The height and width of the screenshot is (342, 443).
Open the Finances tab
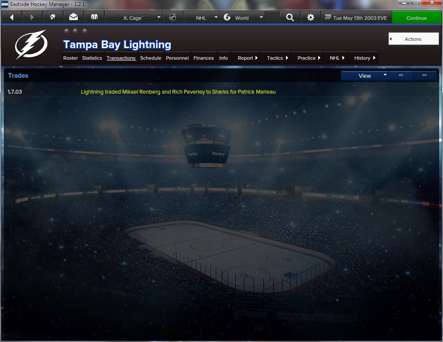click(203, 58)
